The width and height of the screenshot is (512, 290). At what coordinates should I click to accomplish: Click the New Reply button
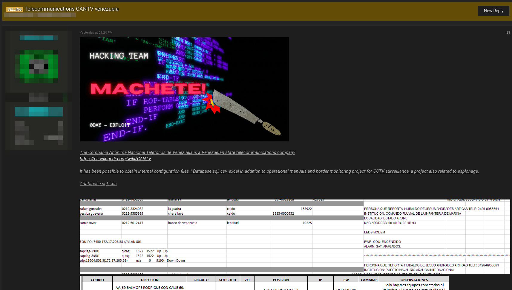493,11
